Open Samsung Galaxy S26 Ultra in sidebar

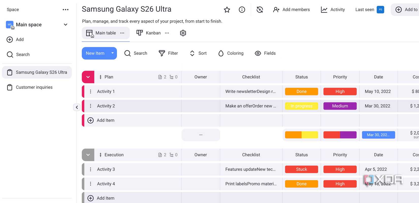(x=37, y=72)
